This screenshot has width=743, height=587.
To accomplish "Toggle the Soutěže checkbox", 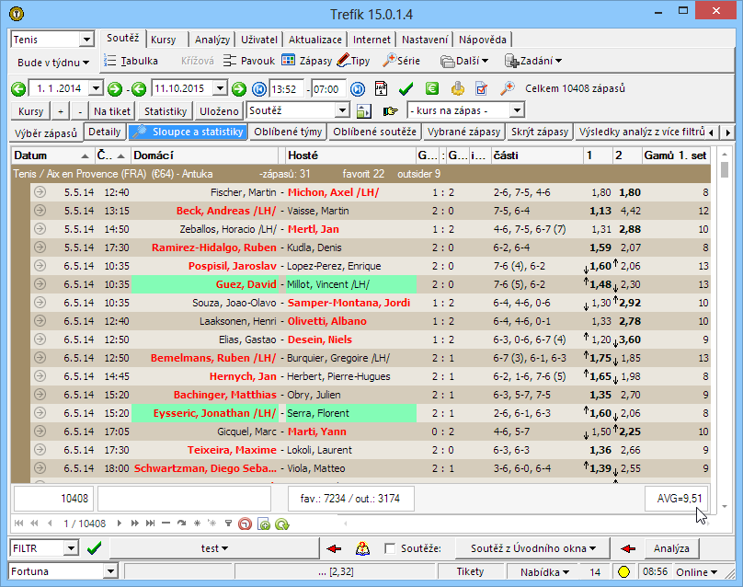I will [391, 549].
